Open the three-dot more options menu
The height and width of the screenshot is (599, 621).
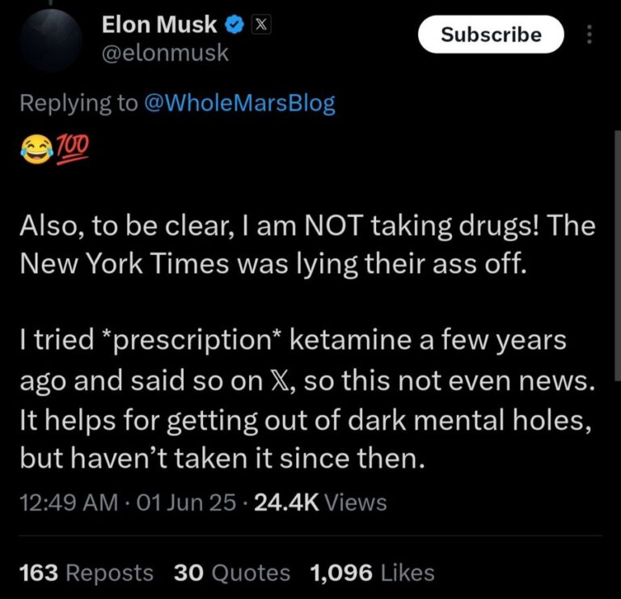coord(589,34)
